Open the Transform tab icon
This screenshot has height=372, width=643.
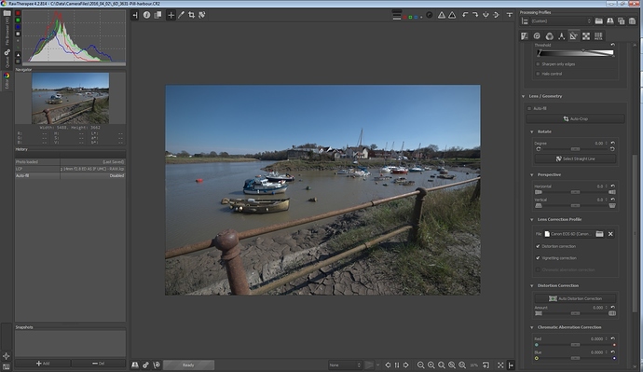[573, 36]
